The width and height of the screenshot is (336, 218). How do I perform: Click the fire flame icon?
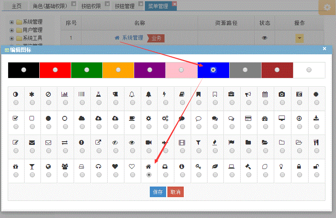pos(215,142)
